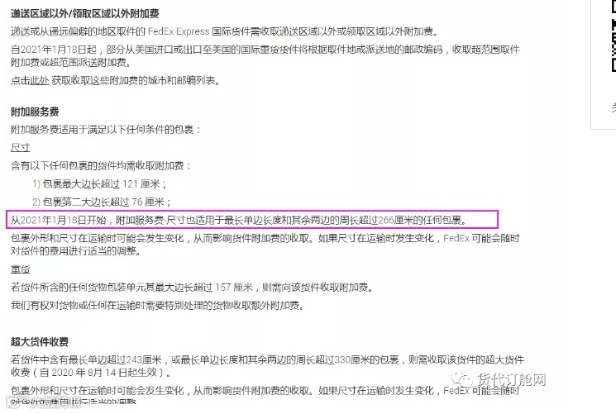This screenshot has height=414, width=616.
Task: Select the 递送区域以外/领取区域以外附加费 heading
Action: 85,14
